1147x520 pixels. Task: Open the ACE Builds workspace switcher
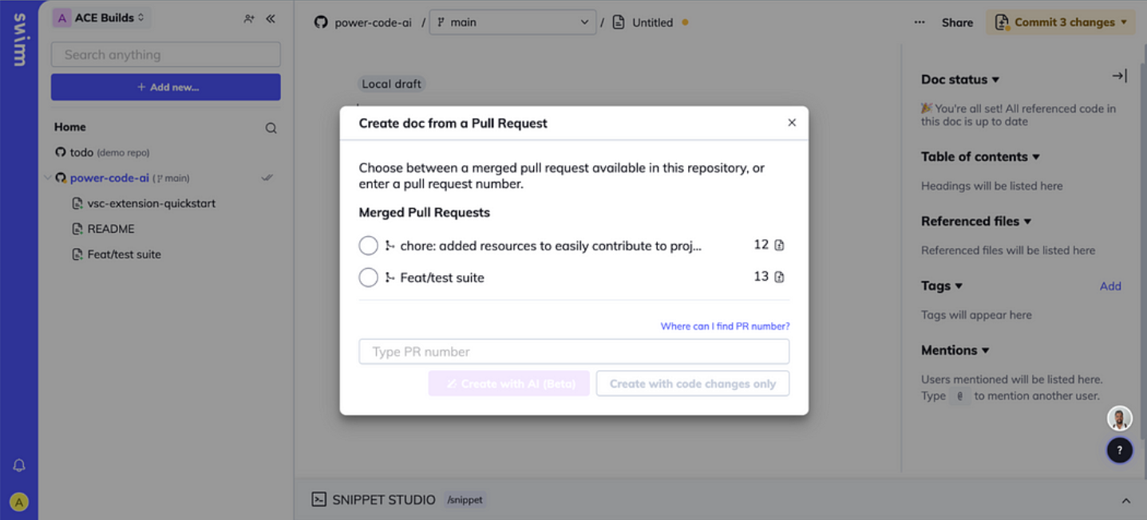101,18
